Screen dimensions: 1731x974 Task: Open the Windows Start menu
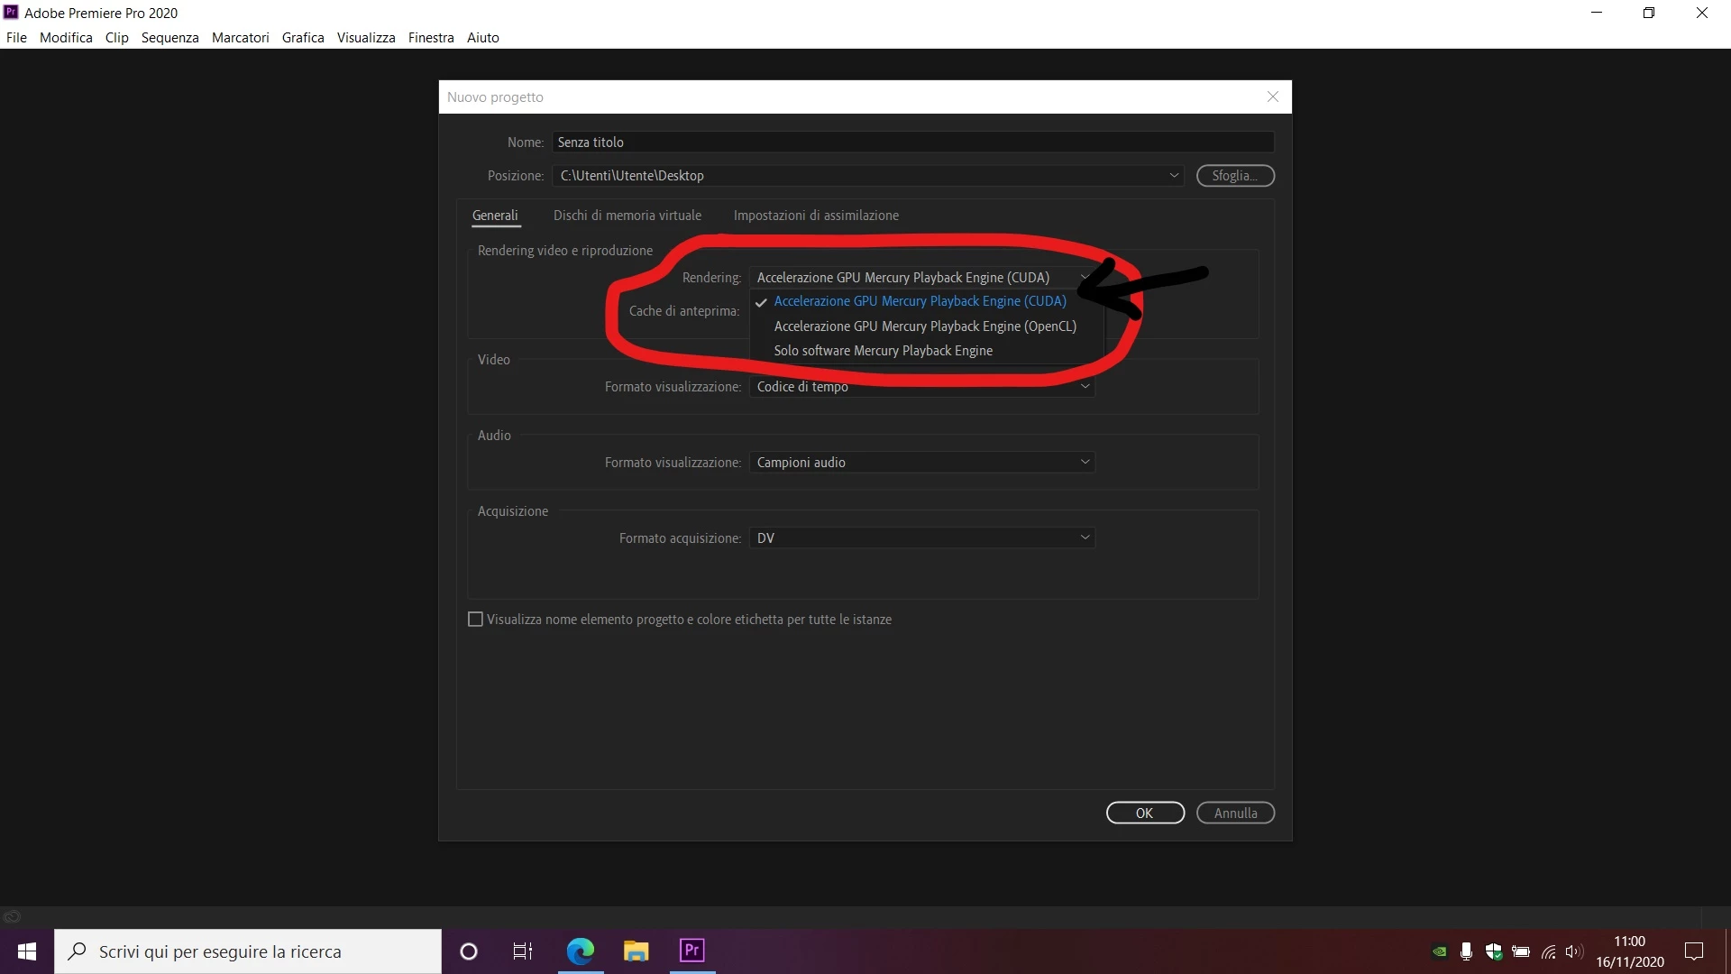pyautogui.click(x=27, y=951)
